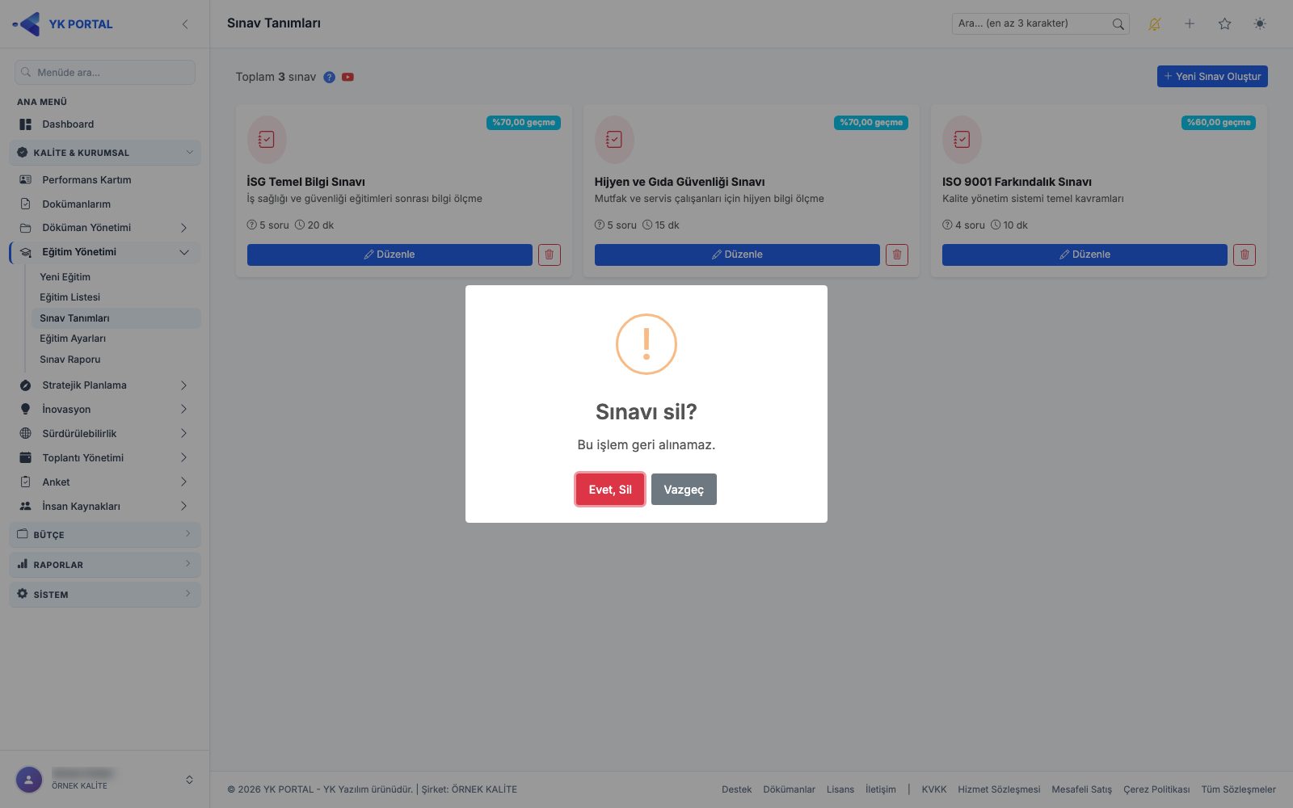Click trash icon for ISO 9001 Farkındalık Sınavı
This screenshot has height=808, width=1293.
click(1245, 255)
